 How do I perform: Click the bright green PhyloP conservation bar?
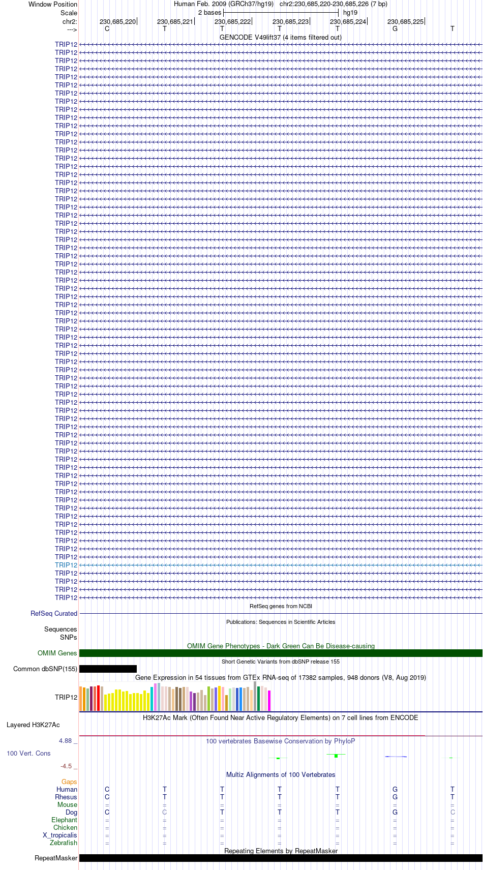[x=336, y=756]
